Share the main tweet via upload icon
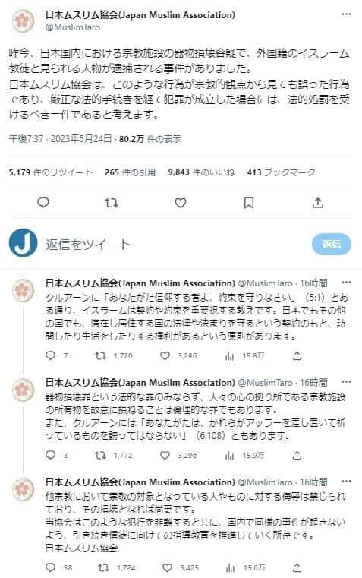The height and width of the screenshot is (578, 362). coord(318,202)
